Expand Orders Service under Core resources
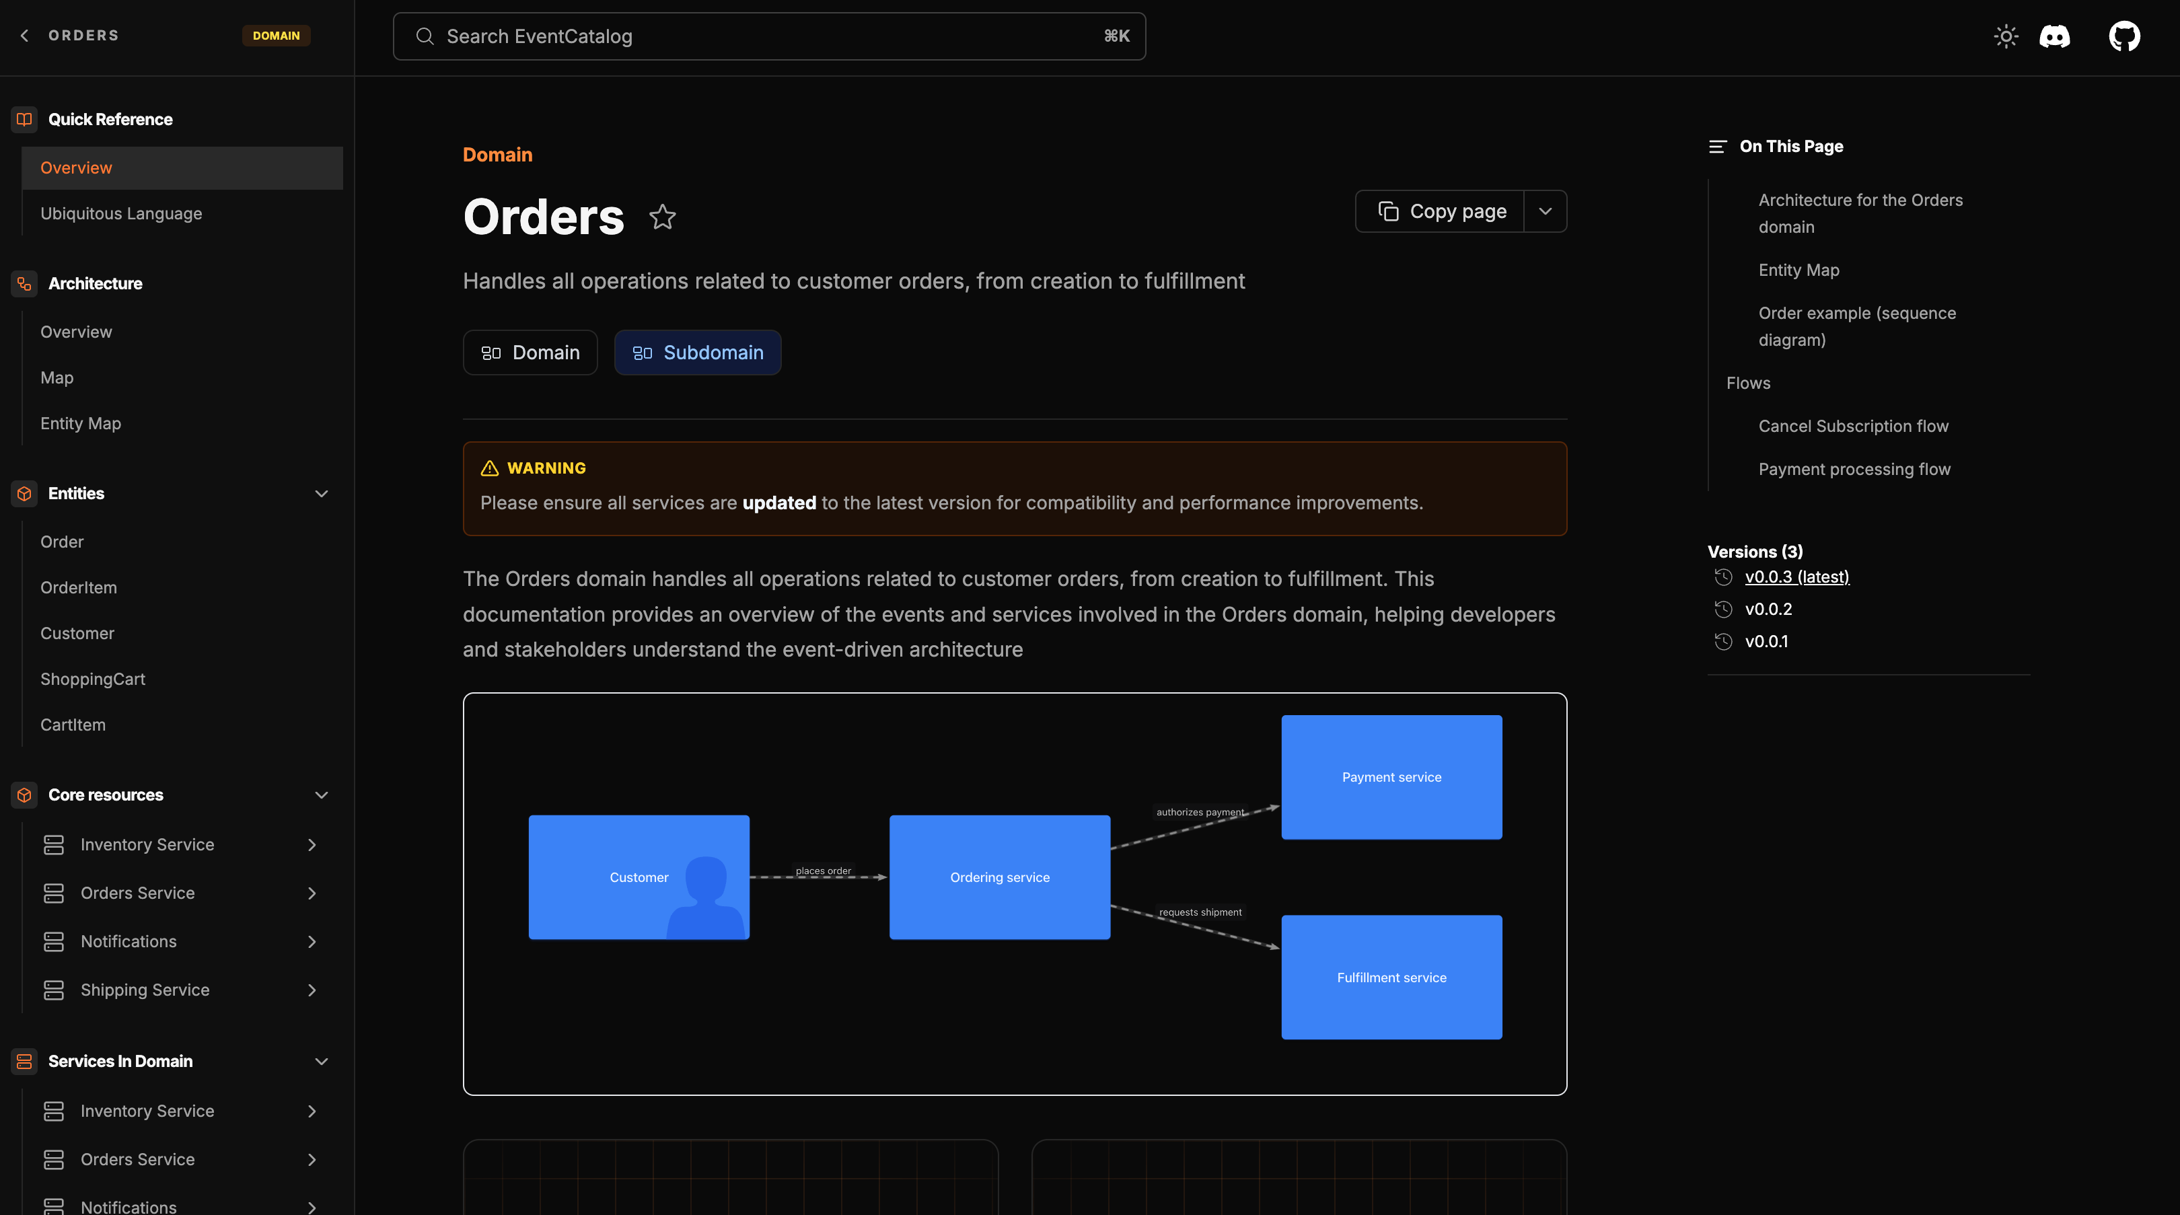 click(x=312, y=893)
